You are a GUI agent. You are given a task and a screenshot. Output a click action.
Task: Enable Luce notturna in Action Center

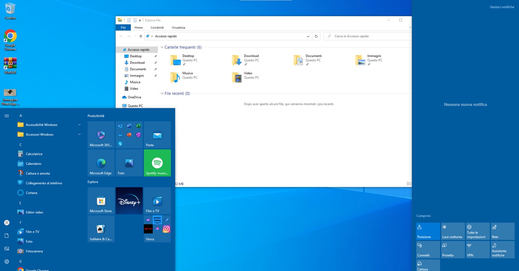tap(453, 231)
